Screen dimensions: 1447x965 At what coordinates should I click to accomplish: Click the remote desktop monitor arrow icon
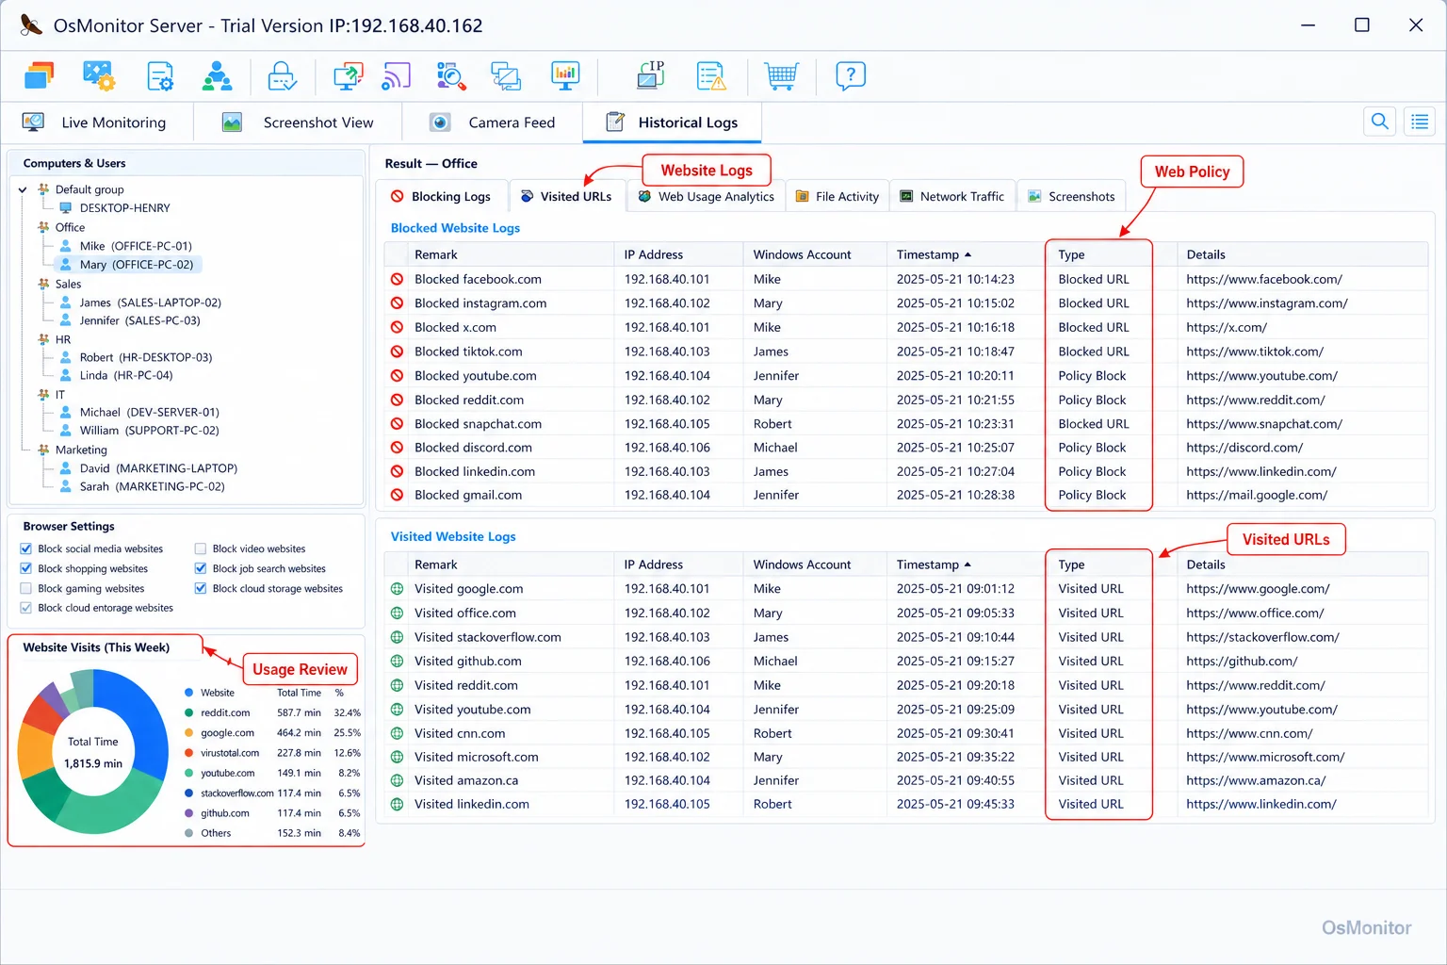point(349,75)
